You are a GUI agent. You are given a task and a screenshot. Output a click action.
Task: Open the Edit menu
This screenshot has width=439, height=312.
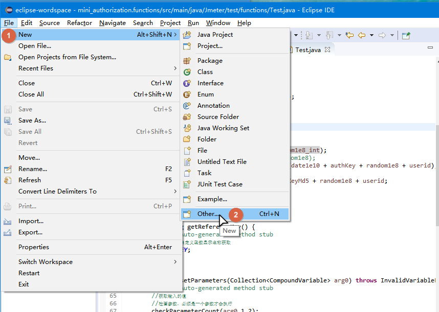pyautogui.click(x=27, y=23)
